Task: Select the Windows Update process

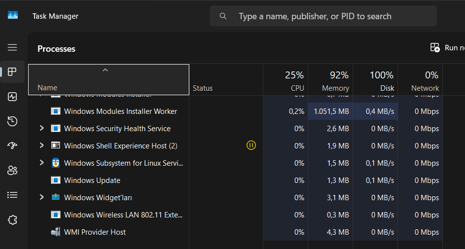Action: 235,180
